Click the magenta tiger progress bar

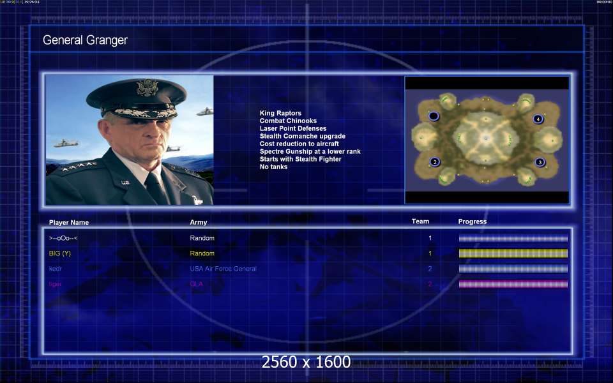[x=513, y=284]
